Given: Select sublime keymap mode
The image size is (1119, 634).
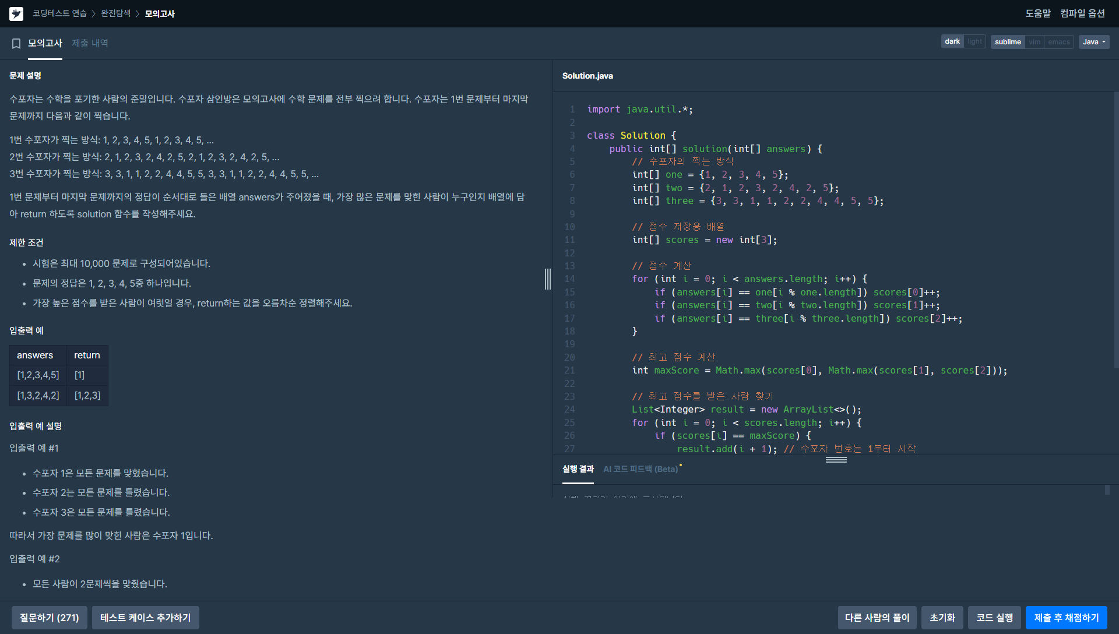Looking at the screenshot, I should pos(1008,42).
